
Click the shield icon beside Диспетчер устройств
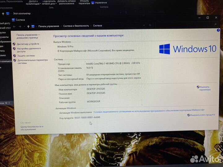(x=14, y=44)
